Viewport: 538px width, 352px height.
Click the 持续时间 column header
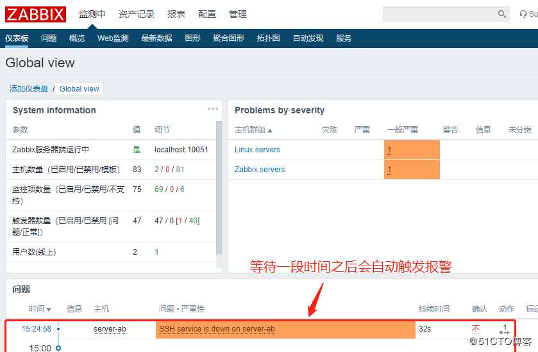[434, 309]
